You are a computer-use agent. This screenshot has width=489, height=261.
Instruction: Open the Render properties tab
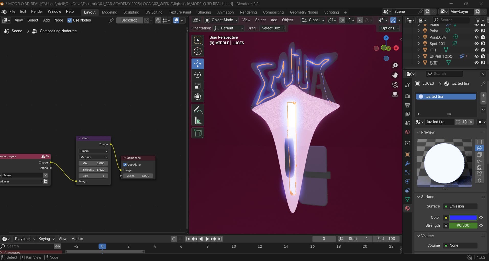pyautogui.click(x=407, y=96)
